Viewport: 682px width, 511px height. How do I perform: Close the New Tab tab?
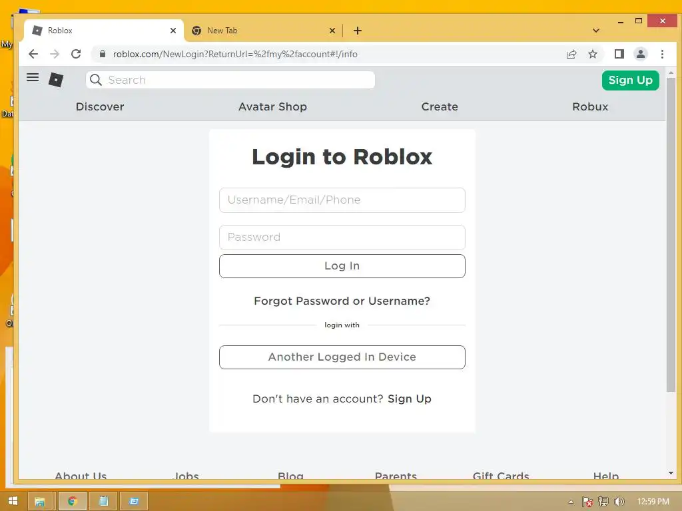(332, 31)
